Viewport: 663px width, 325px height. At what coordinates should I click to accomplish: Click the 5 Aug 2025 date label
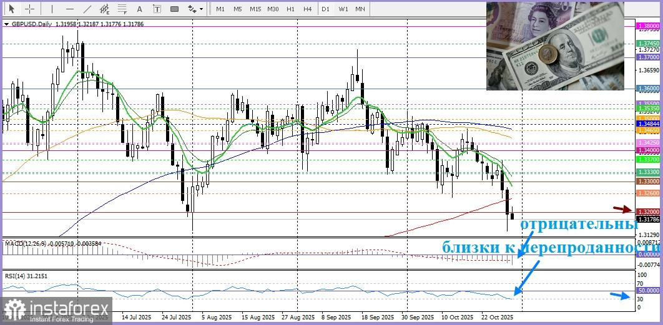point(217,316)
